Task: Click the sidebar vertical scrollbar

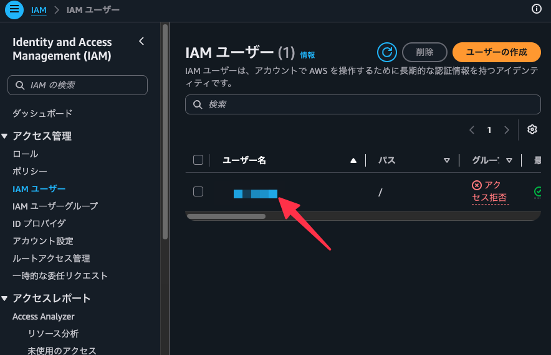Action: (165, 131)
